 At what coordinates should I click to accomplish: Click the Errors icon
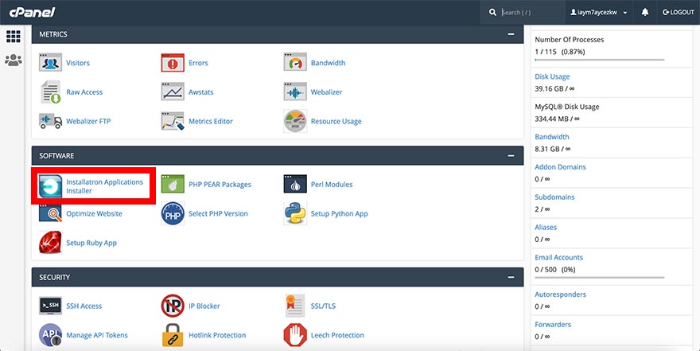click(173, 63)
